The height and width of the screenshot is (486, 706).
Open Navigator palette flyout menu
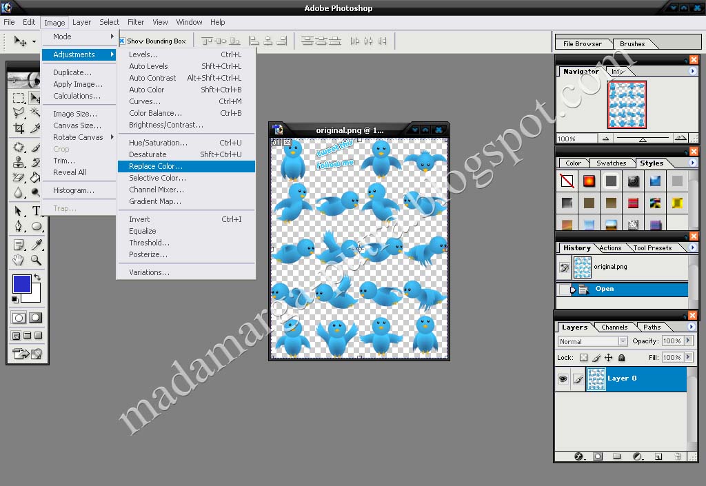(693, 71)
